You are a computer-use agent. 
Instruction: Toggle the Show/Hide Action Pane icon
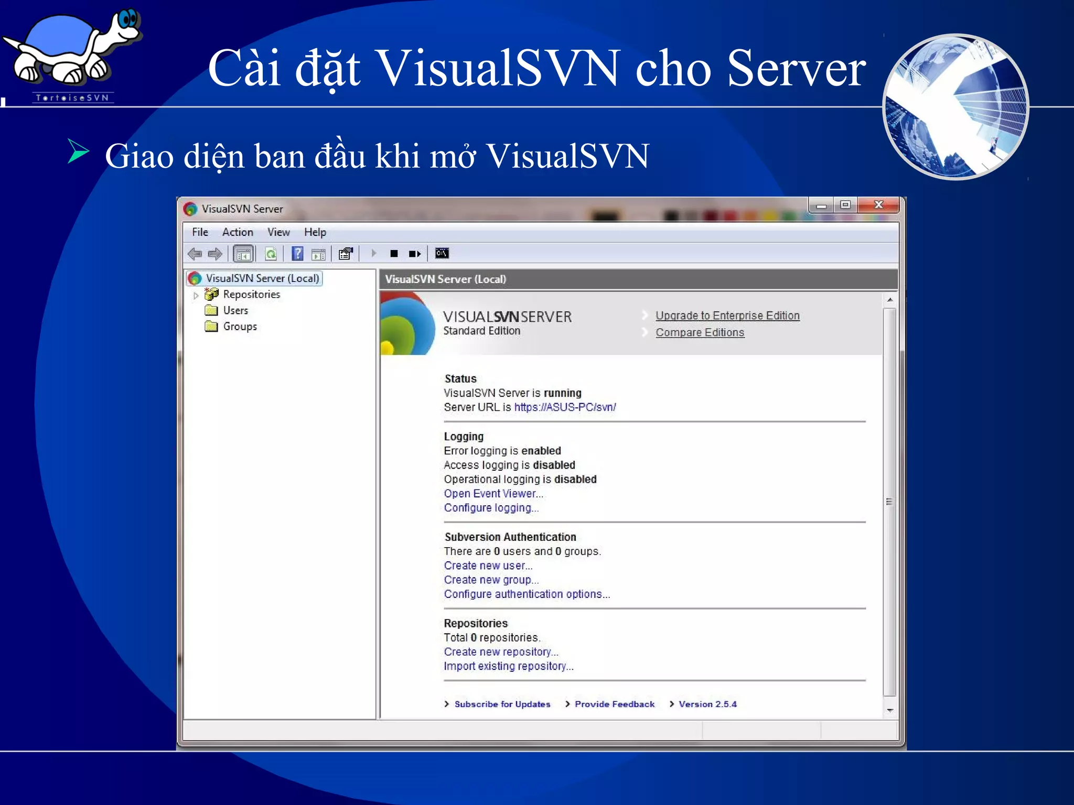click(x=318, y=255)
